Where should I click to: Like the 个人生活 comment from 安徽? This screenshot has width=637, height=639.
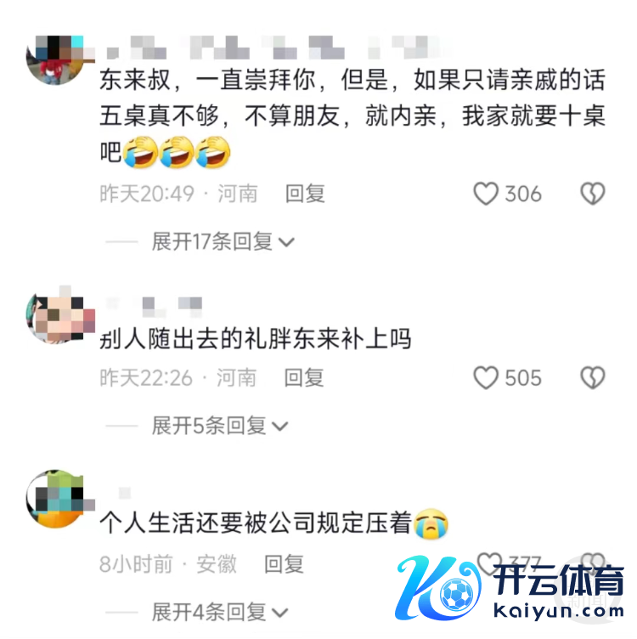(489, 563)
